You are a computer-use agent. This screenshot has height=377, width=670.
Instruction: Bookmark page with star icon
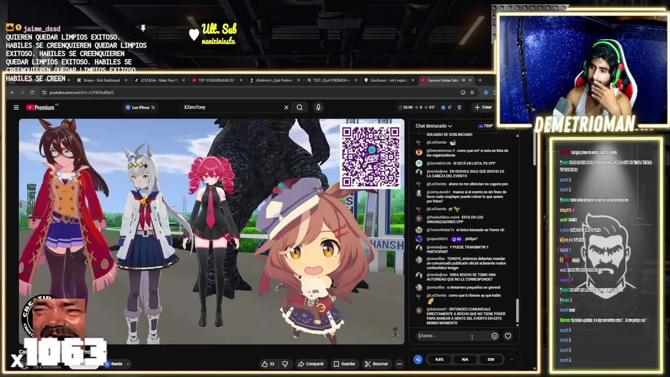pyautogui.click(x=472, y=92)
